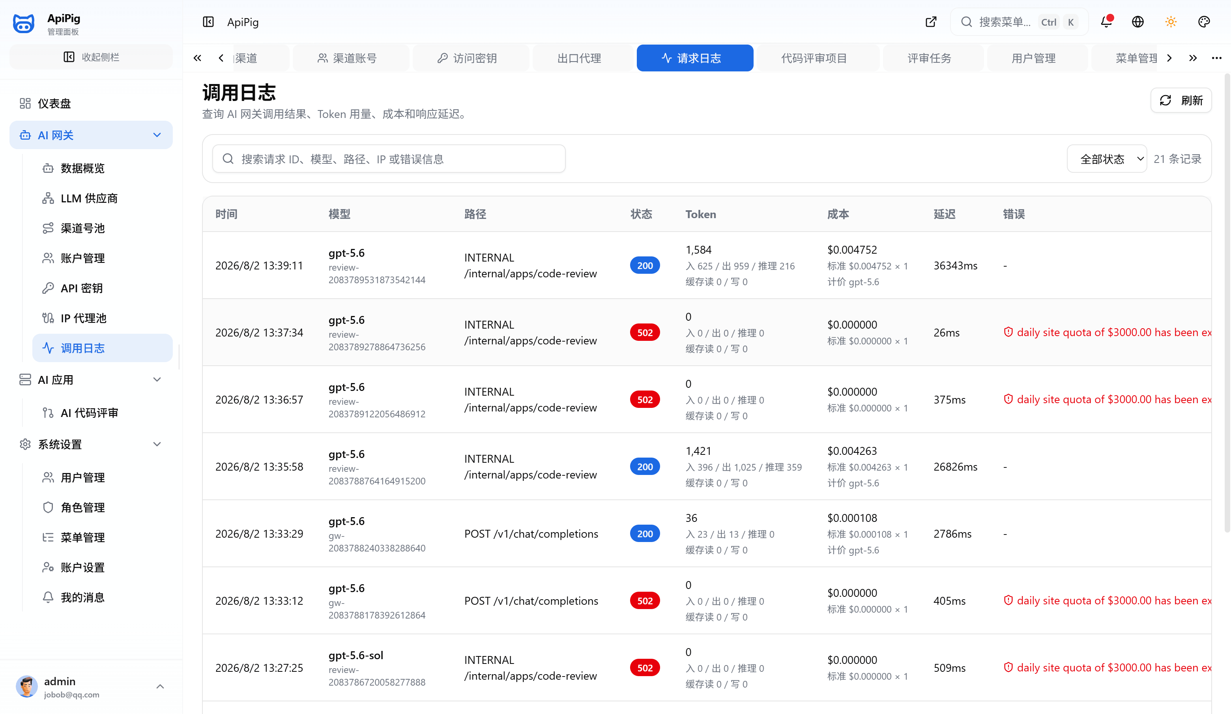Open AI 代码评审 in sidebar
1231x714 pixels.
point(103,413)
